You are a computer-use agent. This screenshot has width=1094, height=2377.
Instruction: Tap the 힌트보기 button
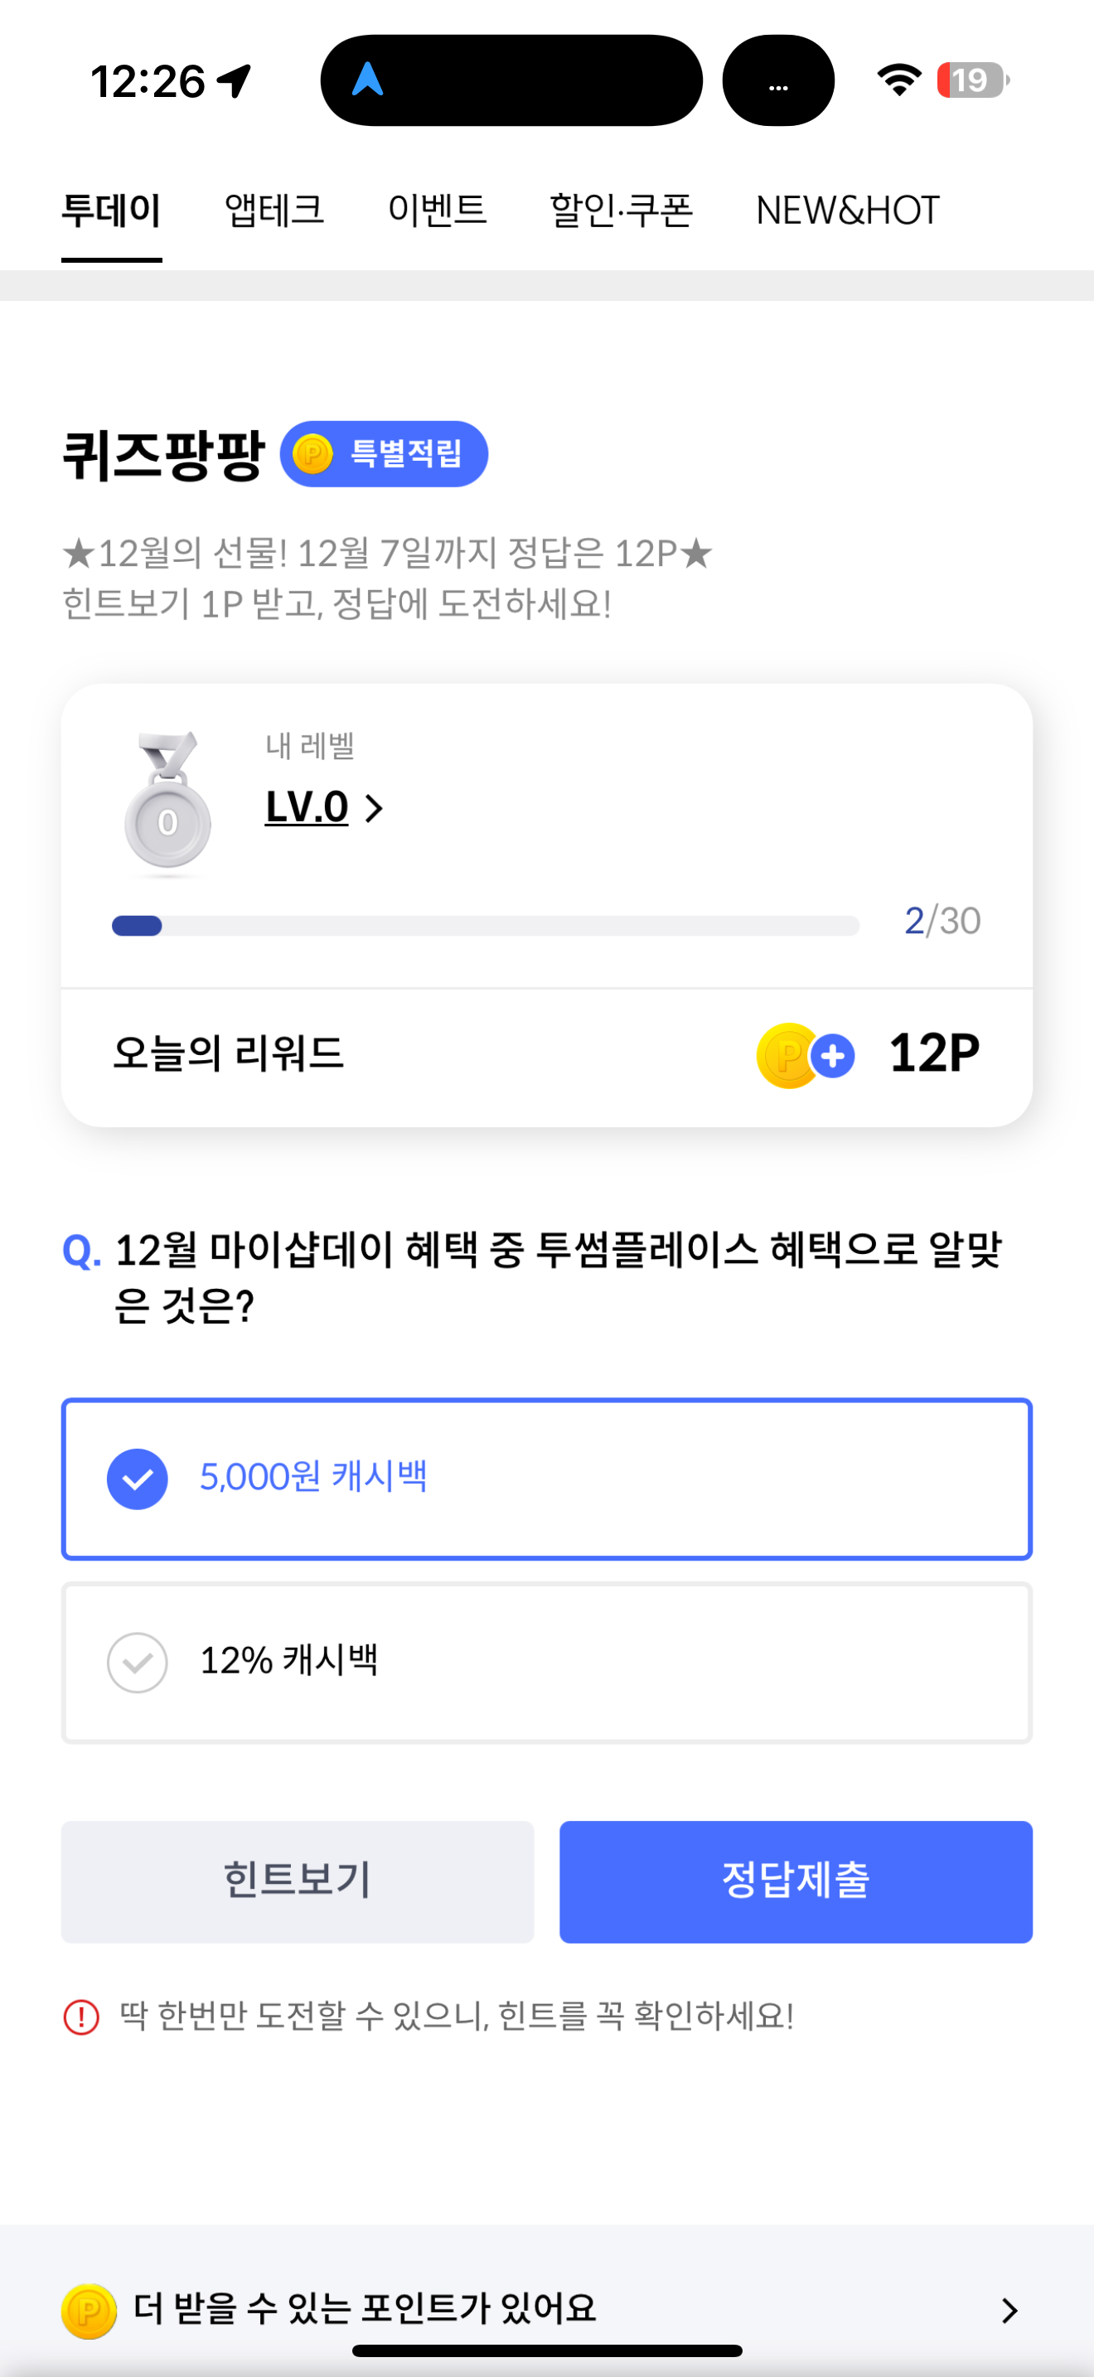click(x=297, y=1881)
